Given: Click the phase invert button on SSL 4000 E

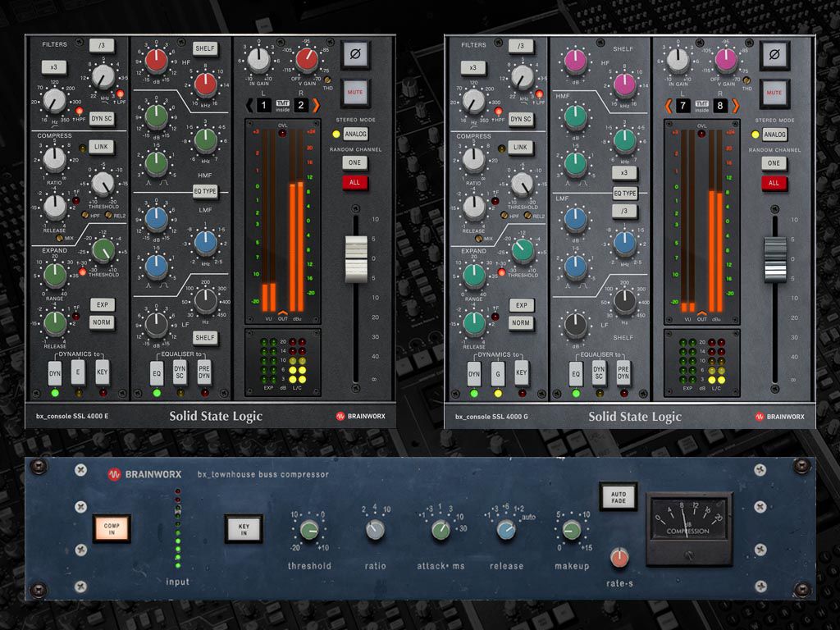Looking at the screenshot, I should (356, 56).
